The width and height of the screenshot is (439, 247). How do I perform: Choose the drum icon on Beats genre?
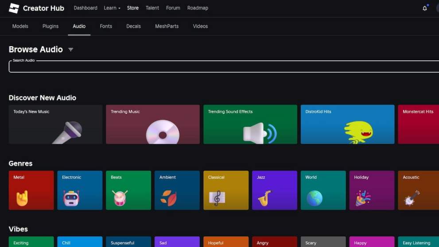(120, 198)
